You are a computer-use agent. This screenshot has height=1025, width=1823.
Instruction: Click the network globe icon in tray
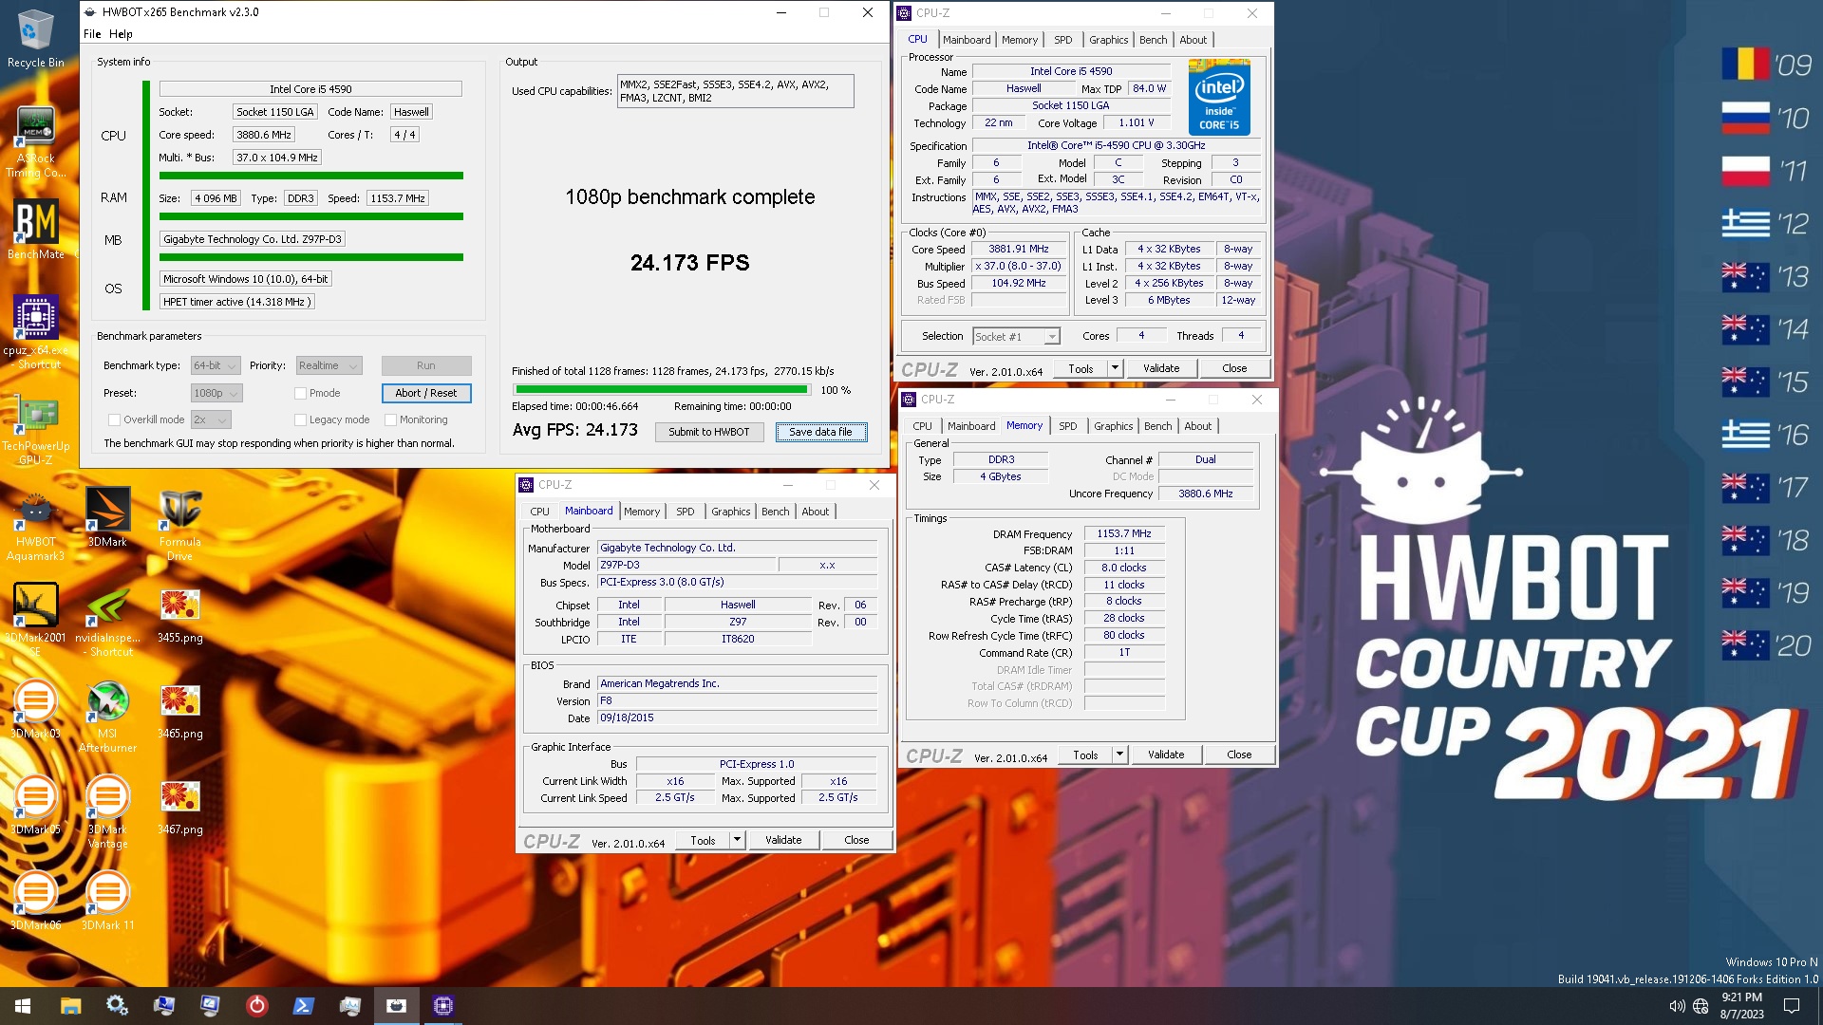(1701, 1006)
